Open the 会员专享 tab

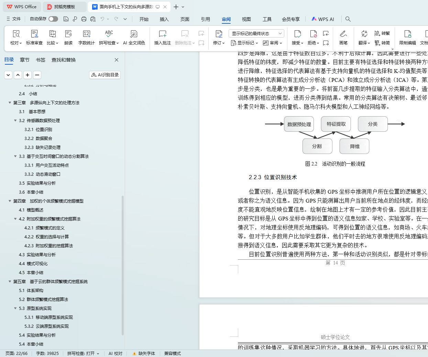click(x=291, y=19)
